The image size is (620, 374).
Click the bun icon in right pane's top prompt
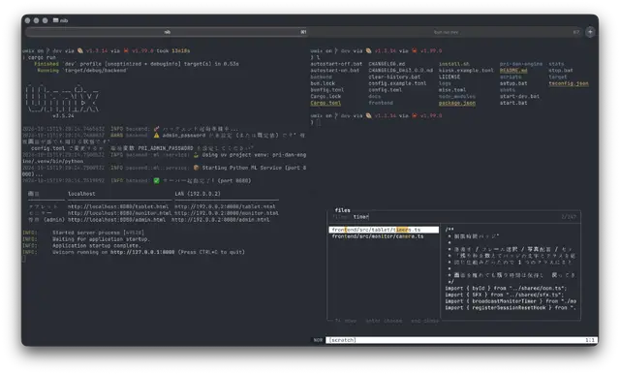pyautogui.click(x=368, y=50)
